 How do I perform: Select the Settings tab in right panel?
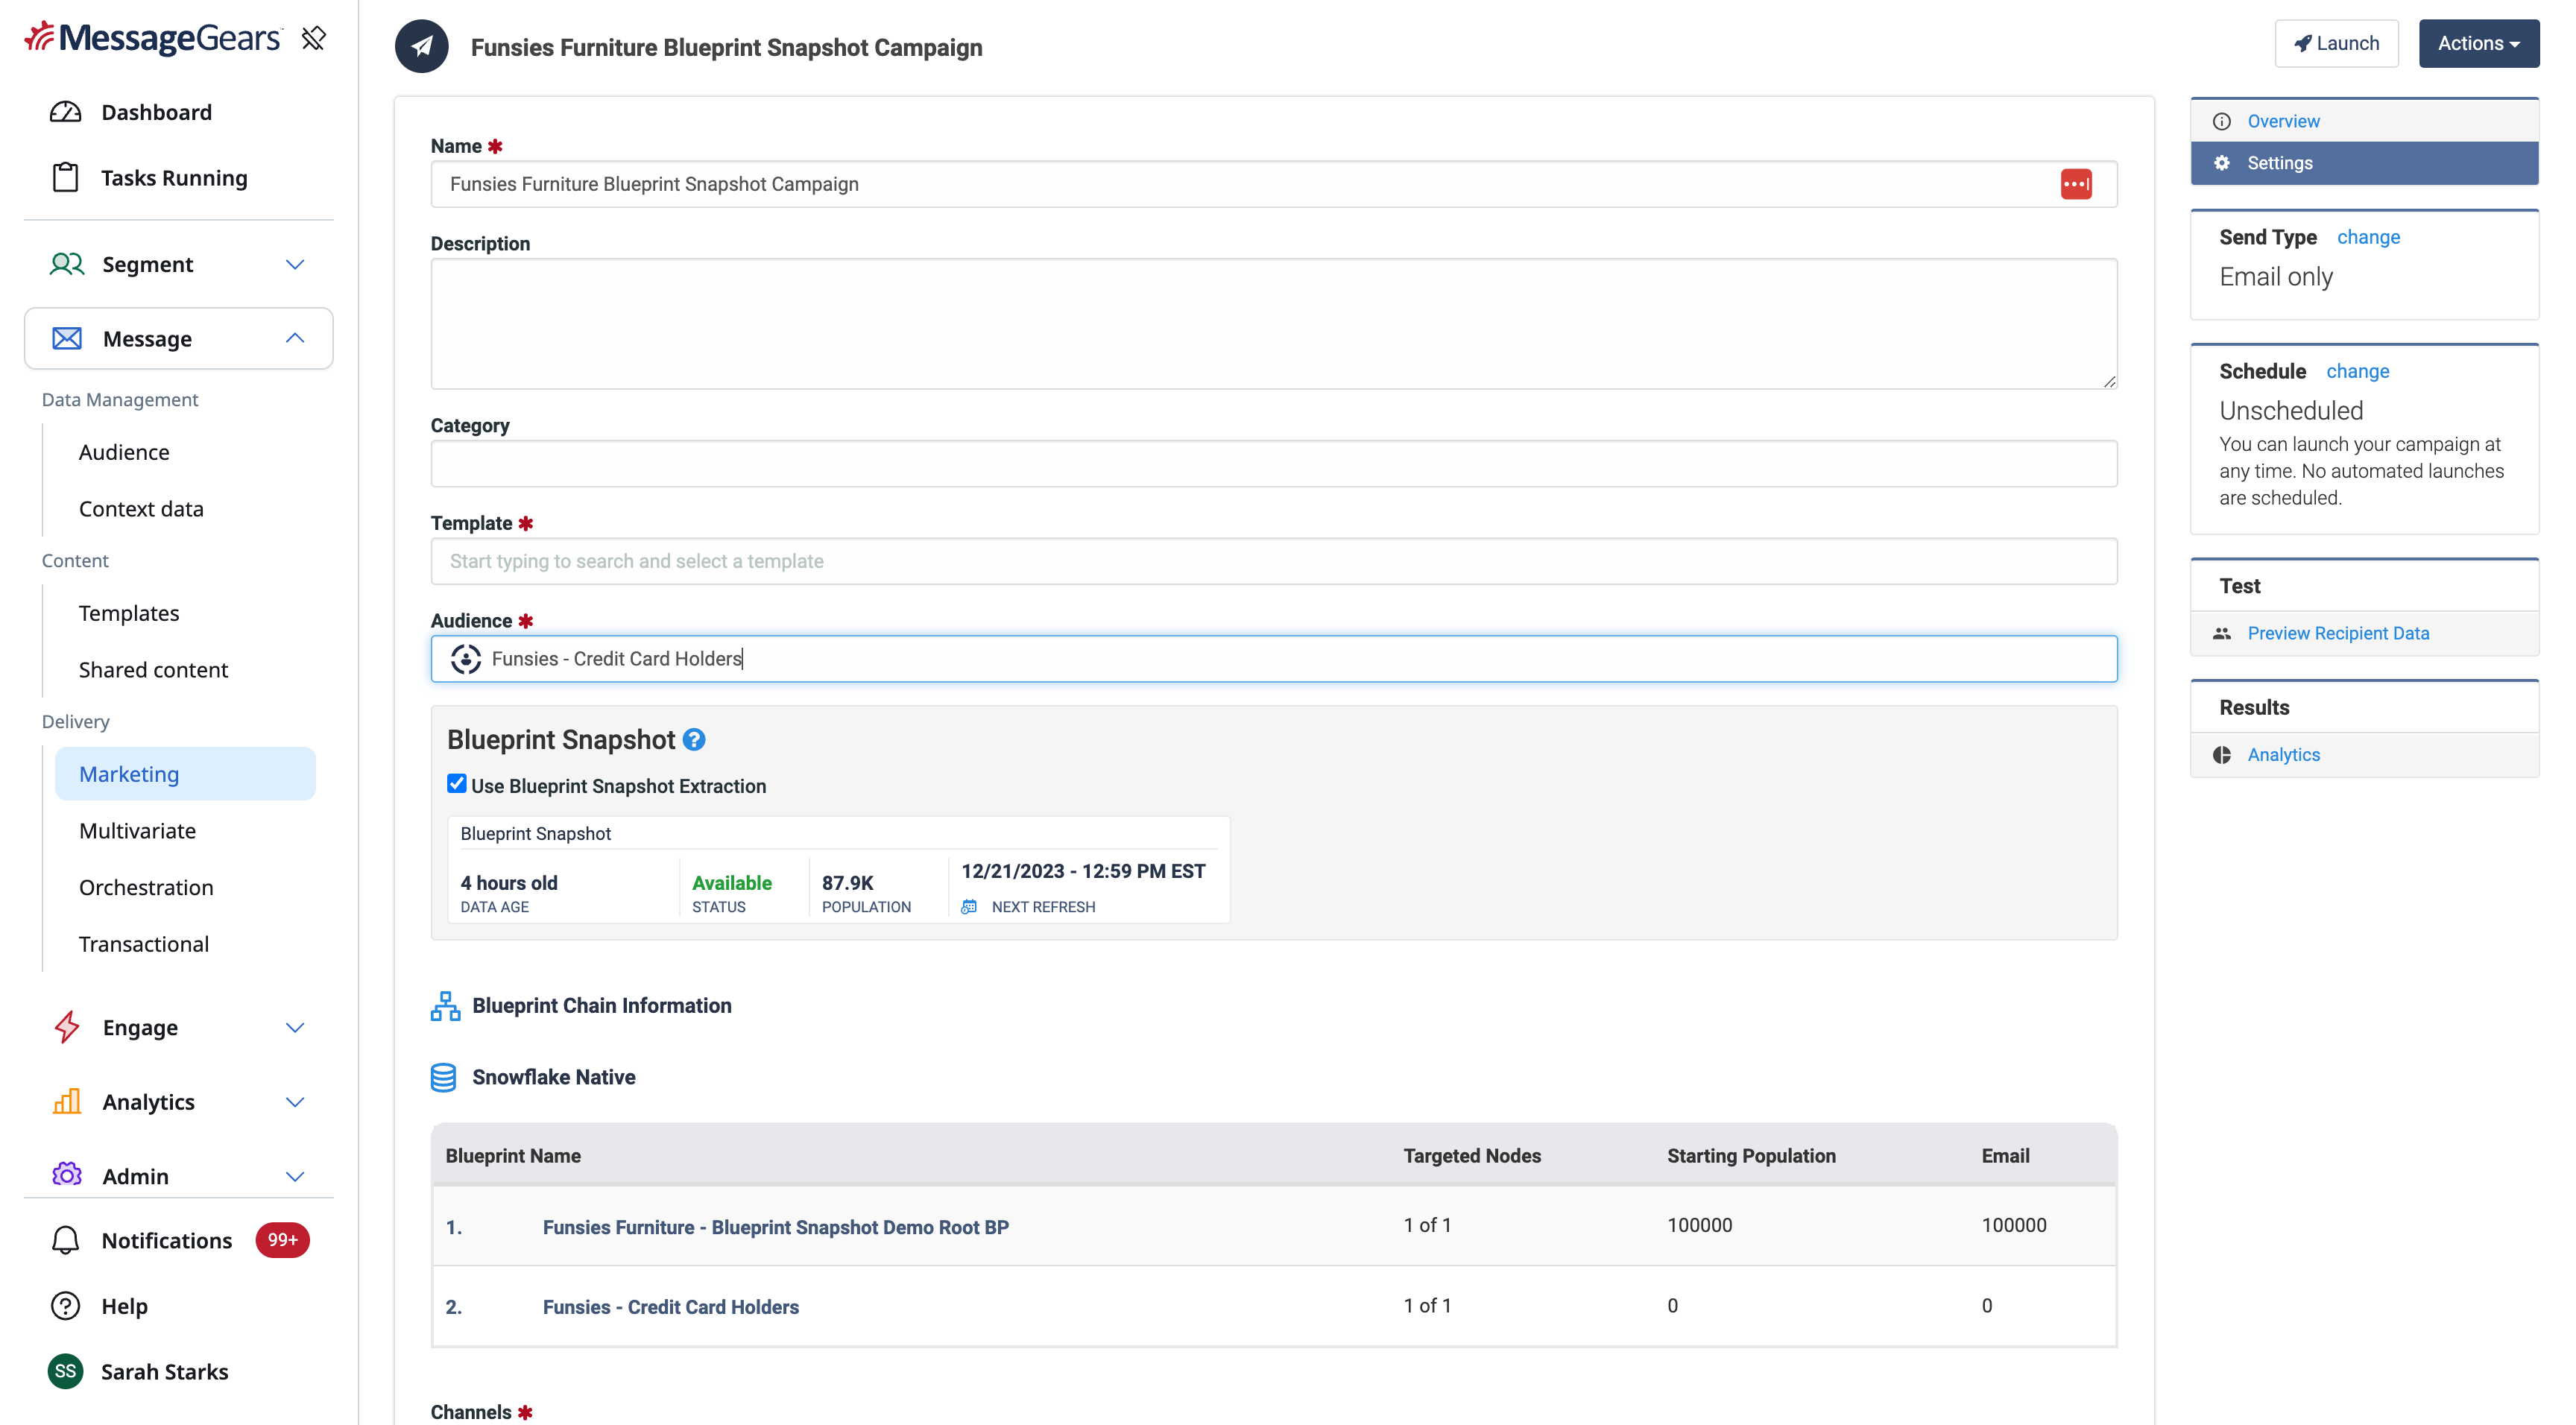pyautogui.click(x=2365, y=164)
